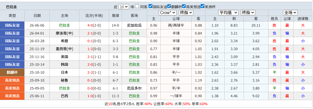This screenshot has height=109, width=313.
Task: Click the 日本 home team name
Action: (x=65, y=72)
